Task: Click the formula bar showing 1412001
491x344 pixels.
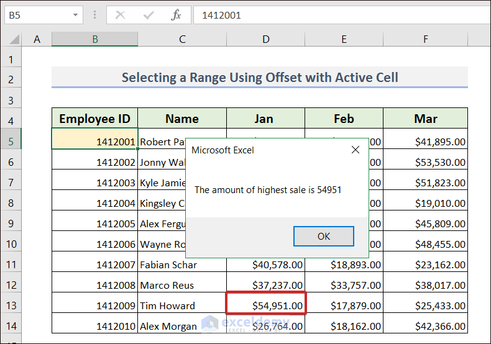Action: click(342, 15)
